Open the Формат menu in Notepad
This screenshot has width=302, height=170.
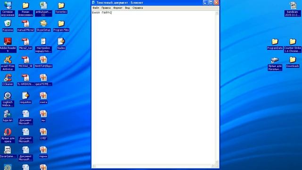click(x=117, y=8)
